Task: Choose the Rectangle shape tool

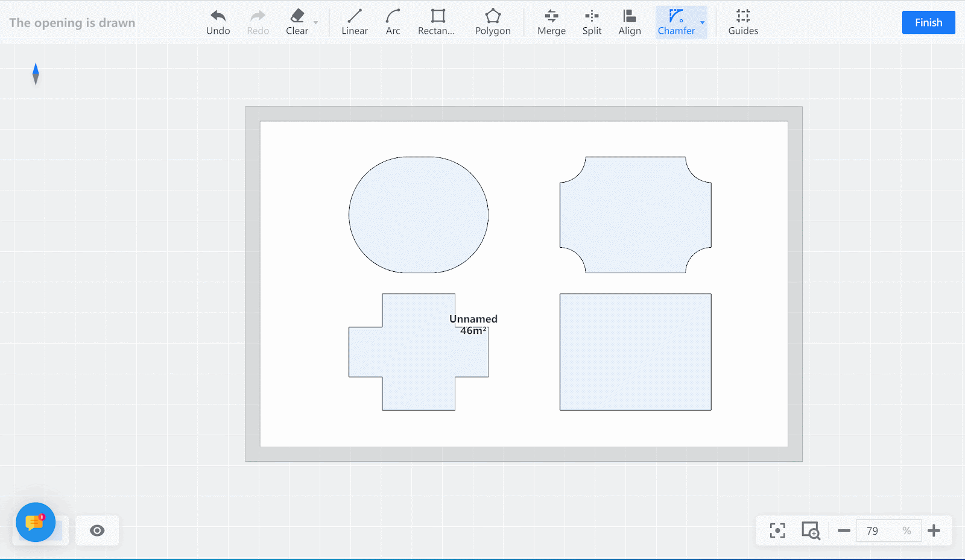Action: point(437,22)
